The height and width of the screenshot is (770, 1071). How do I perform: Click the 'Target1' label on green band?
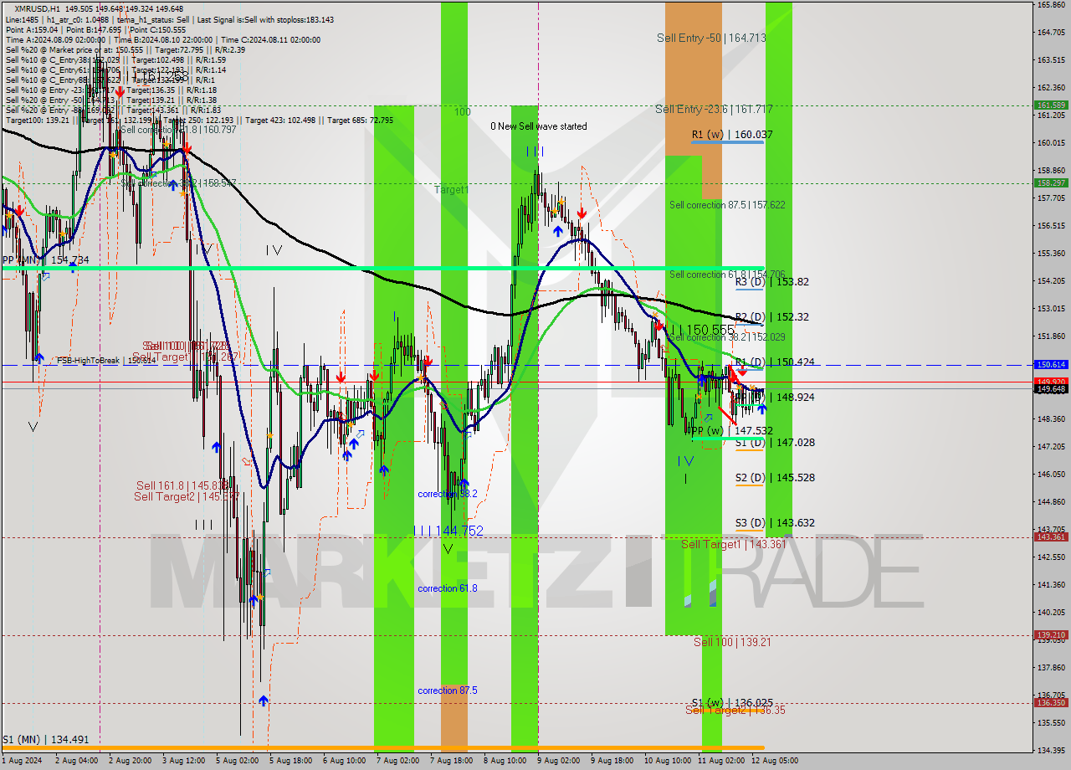coord(451,190)
